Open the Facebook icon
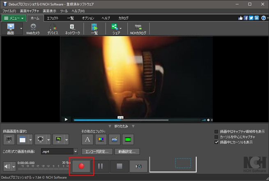The width and height of the screenshot is (269, 181). tap(246, 18)
